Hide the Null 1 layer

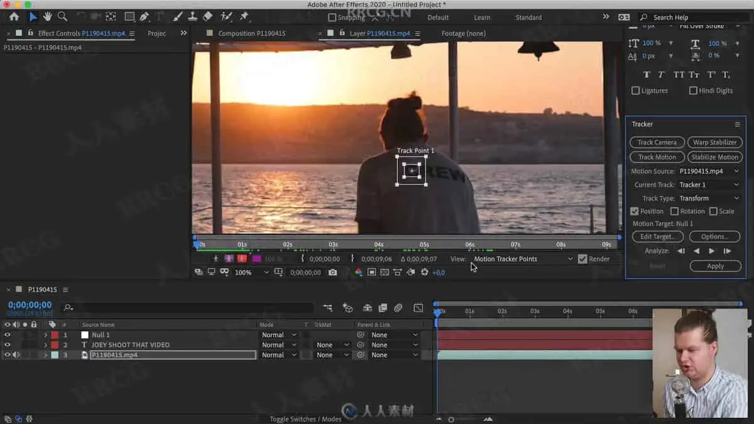[x=8, y=335]
